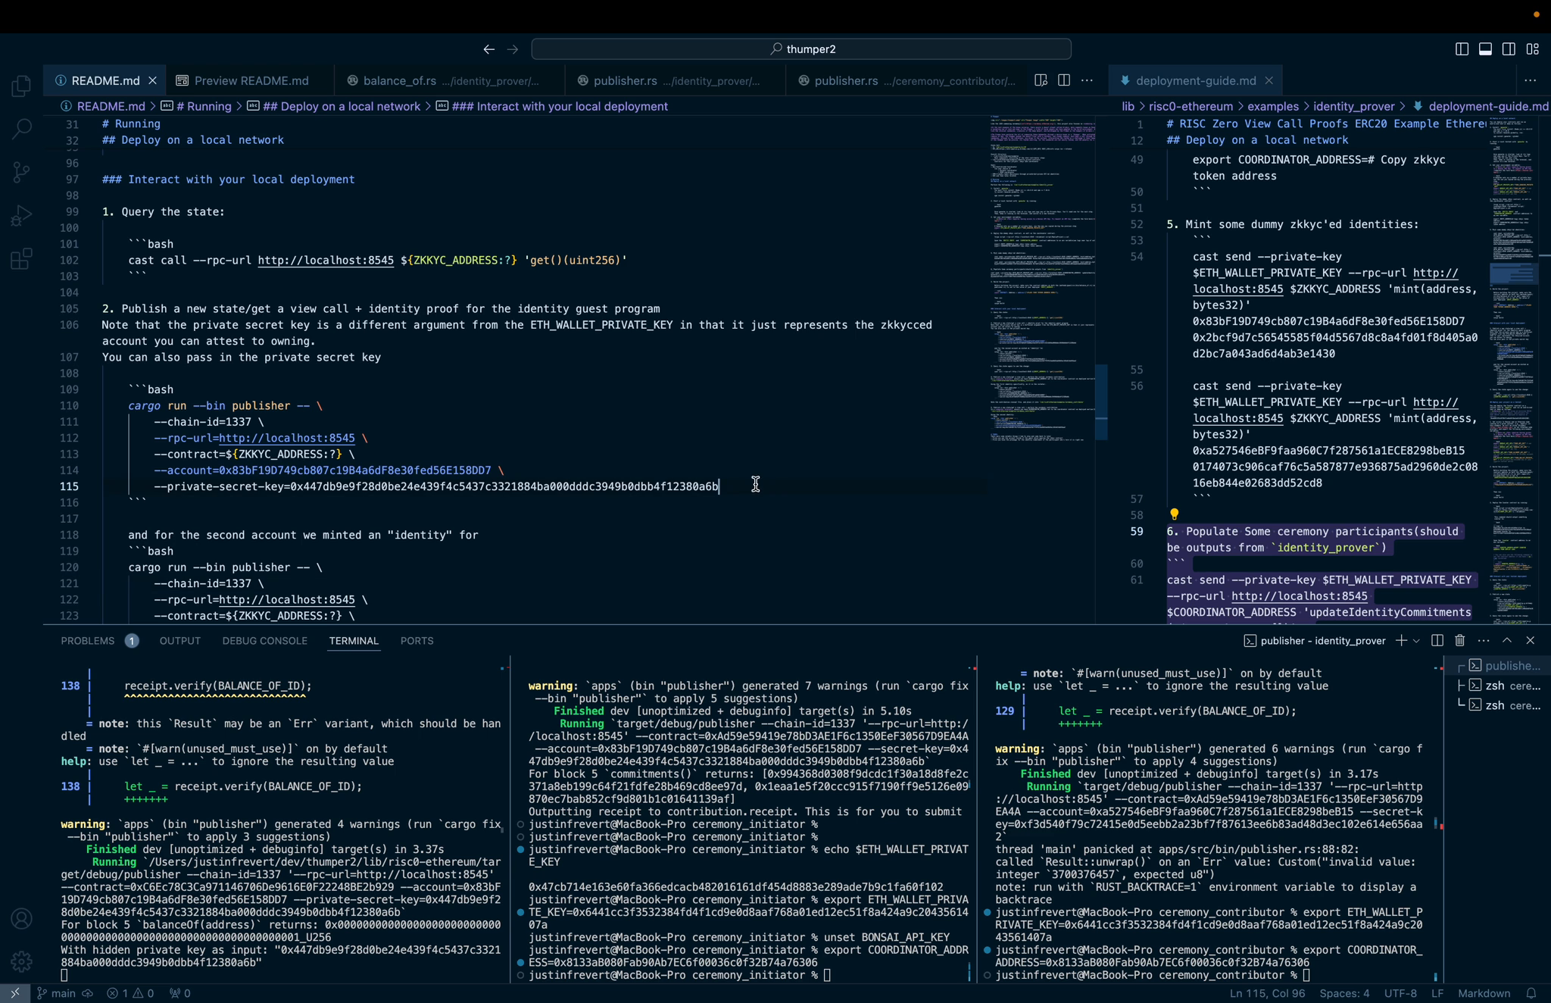Open the Extensions view
Image resolution: width=1551 pixels, height=1003 pixels.
[21, 259]
